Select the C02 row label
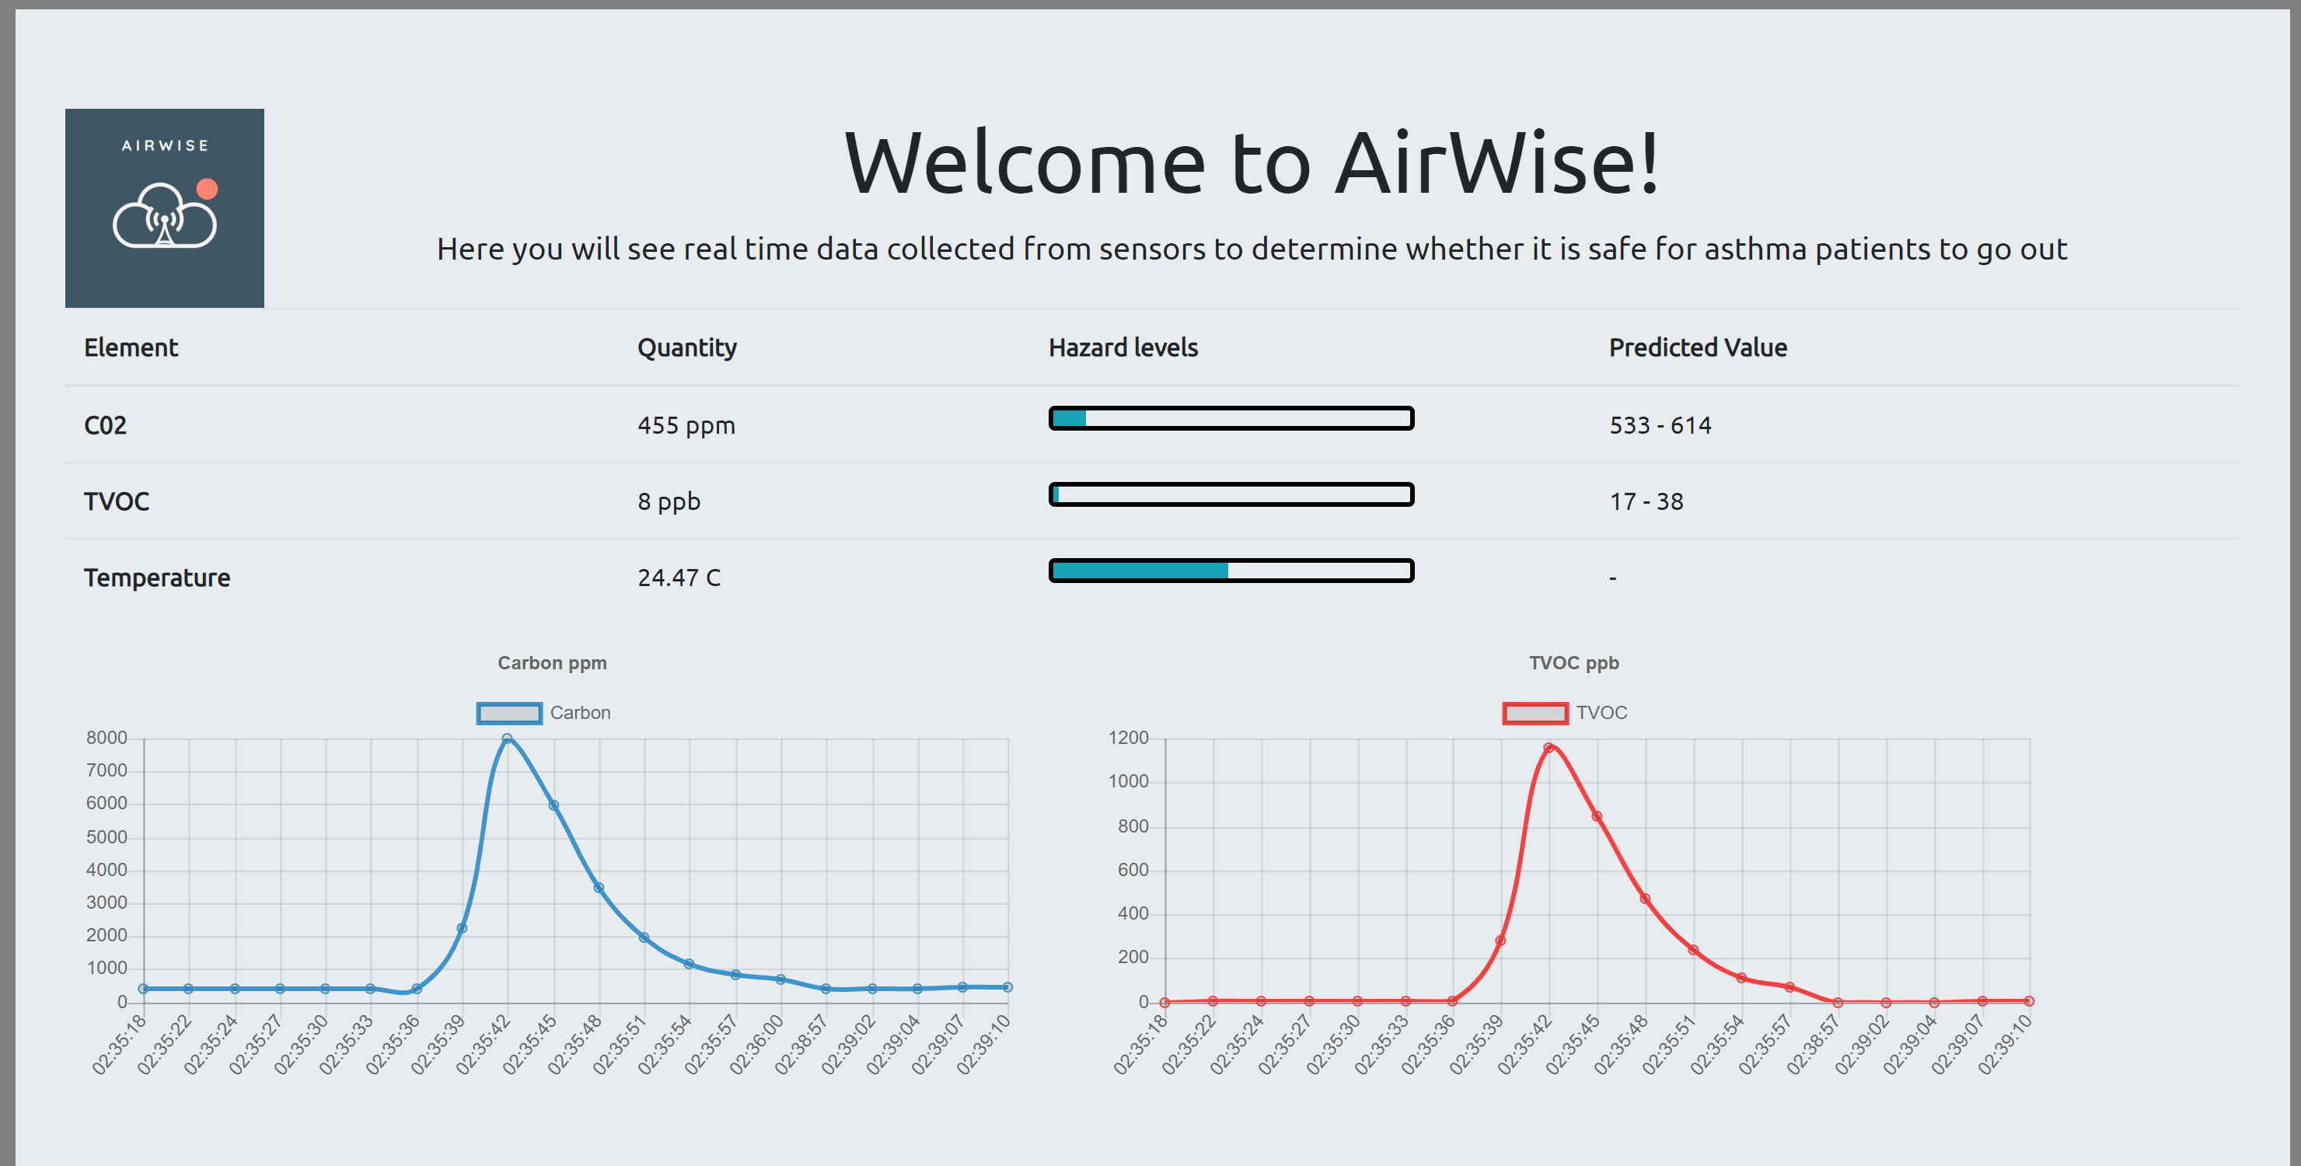Viewport: 2301px width, 1166px height. (x=106, y=425)
